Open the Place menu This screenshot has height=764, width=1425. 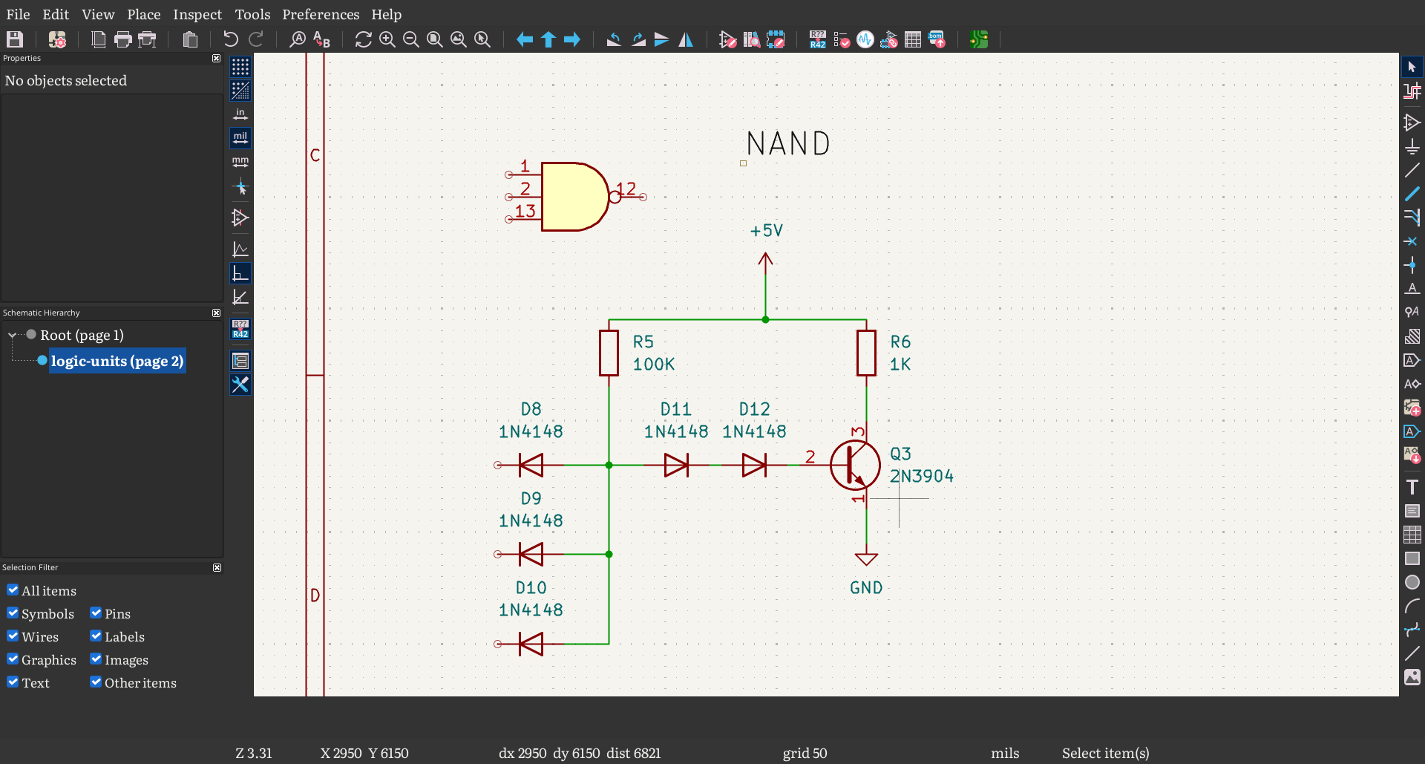coord(144,14)
